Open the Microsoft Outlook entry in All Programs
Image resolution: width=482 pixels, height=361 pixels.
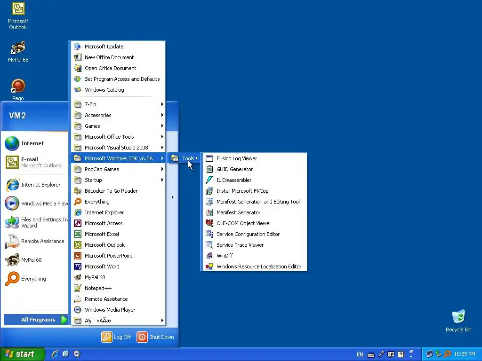tap(118, 245)
